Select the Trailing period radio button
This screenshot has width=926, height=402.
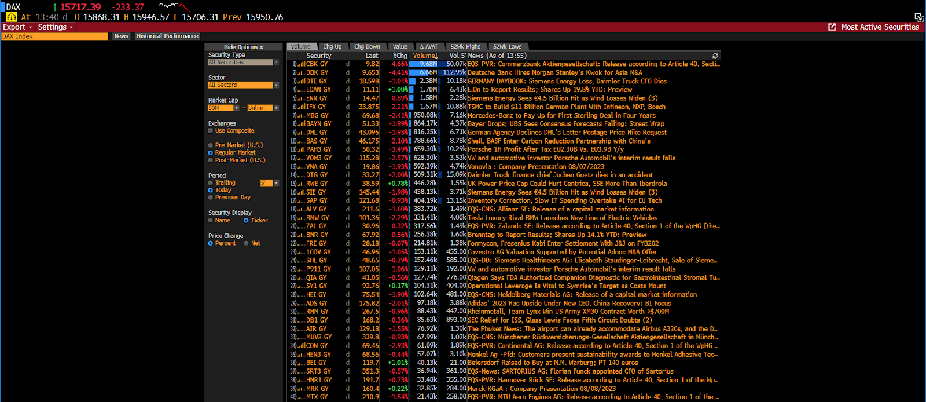[211, 183]
